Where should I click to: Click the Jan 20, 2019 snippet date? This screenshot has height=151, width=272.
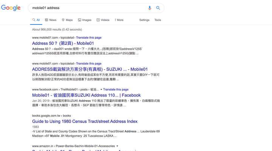coord(41,101)
